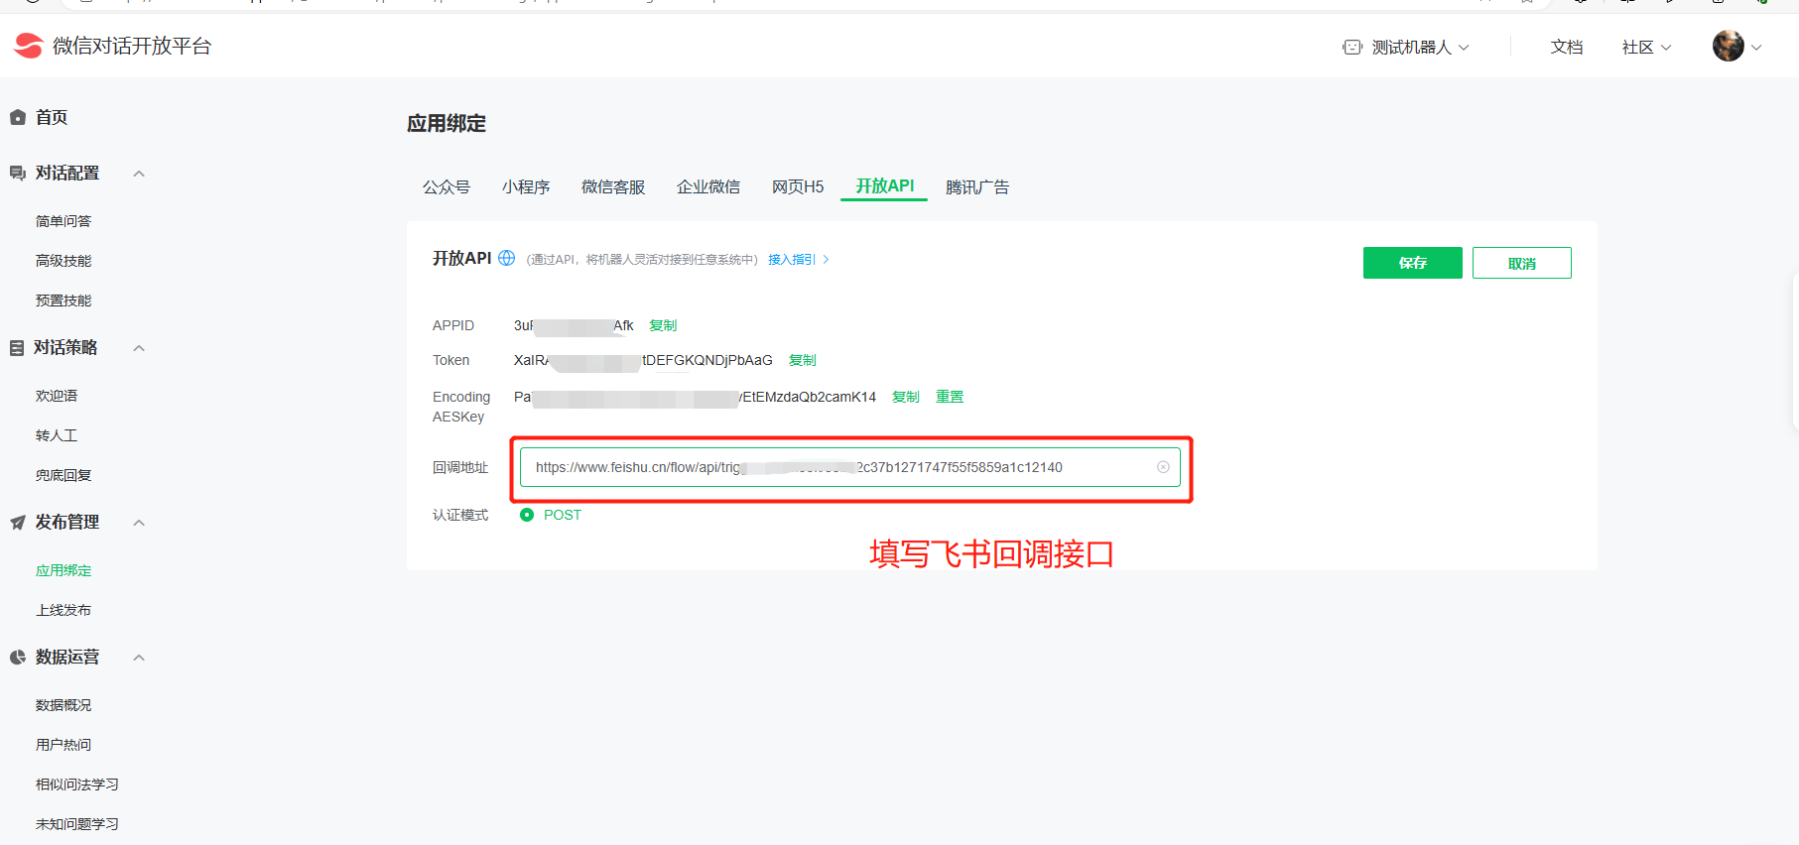Copy the APPID value

[x=663, y=325]
